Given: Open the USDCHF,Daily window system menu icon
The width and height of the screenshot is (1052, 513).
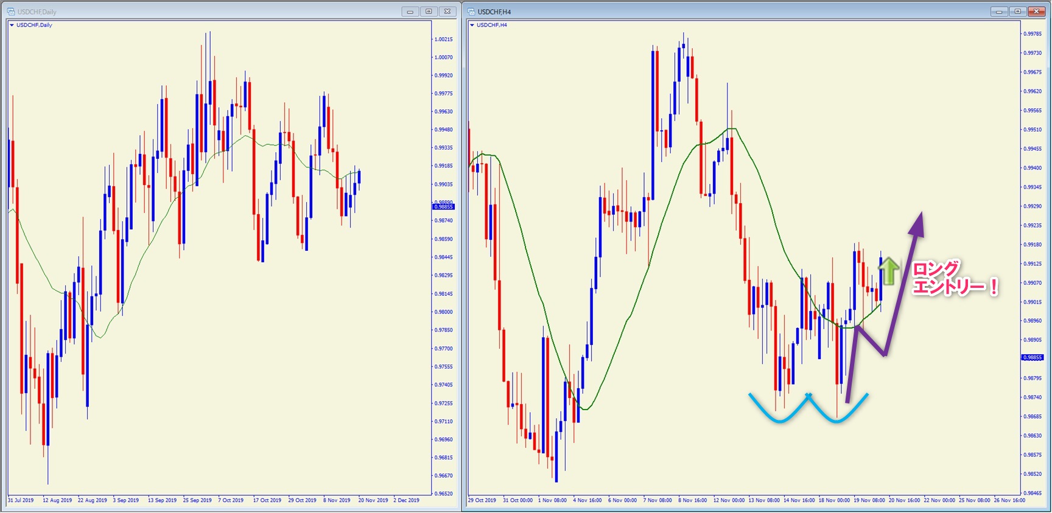Looking at the screenshot, I should coord(10,12).
